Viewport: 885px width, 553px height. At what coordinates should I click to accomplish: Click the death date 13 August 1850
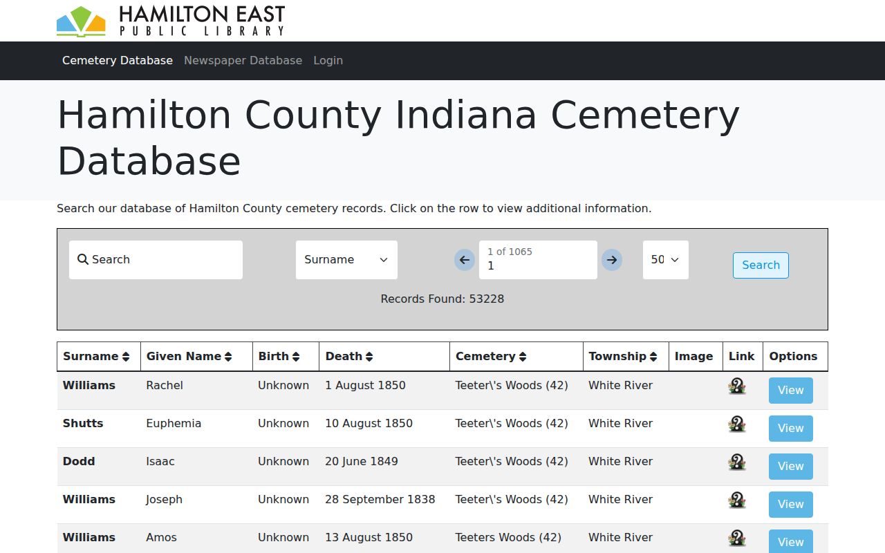[x=369, y=538]
